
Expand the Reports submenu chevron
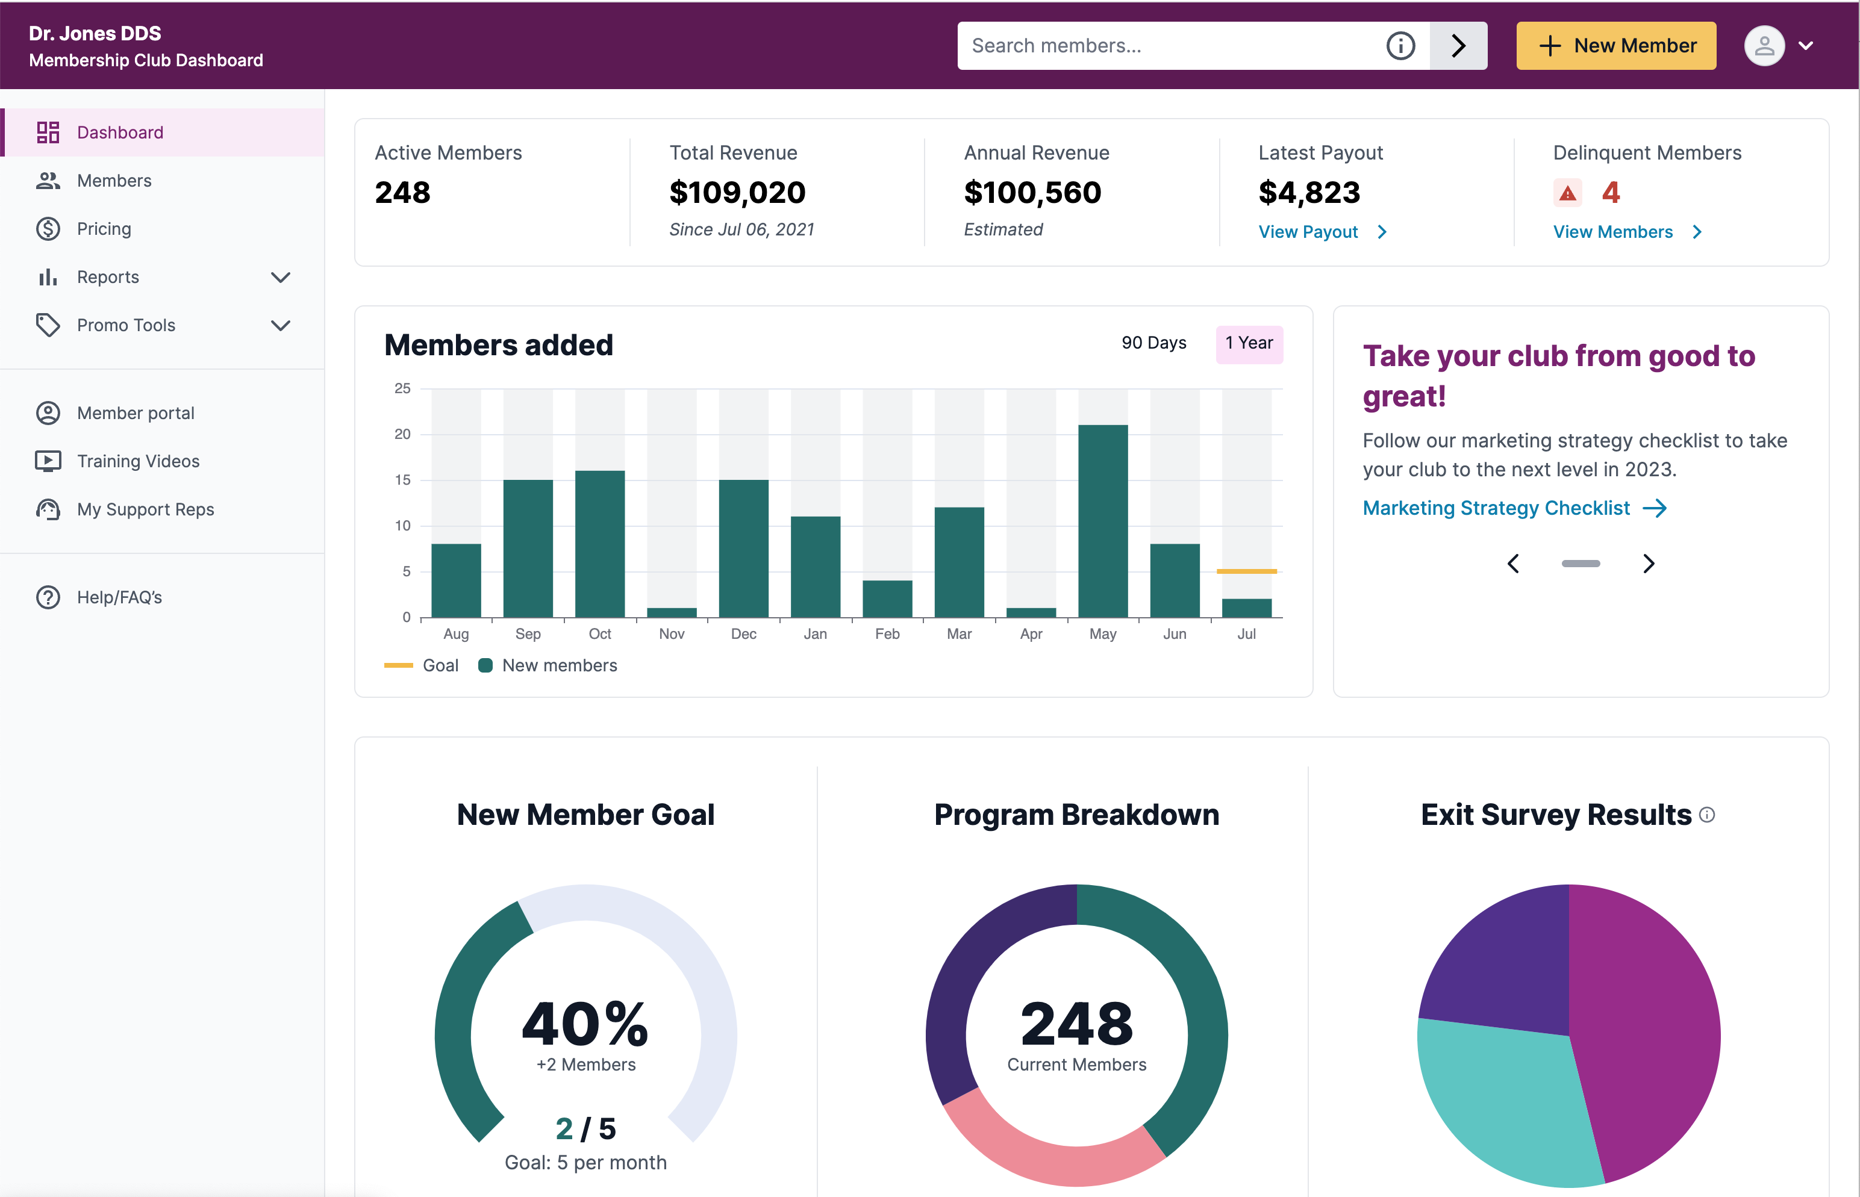[x=281, y=278]
